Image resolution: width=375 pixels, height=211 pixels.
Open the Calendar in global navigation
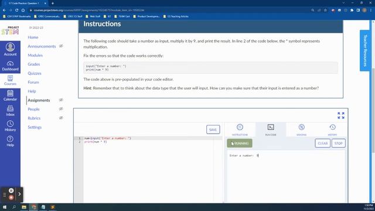point(10,96)
